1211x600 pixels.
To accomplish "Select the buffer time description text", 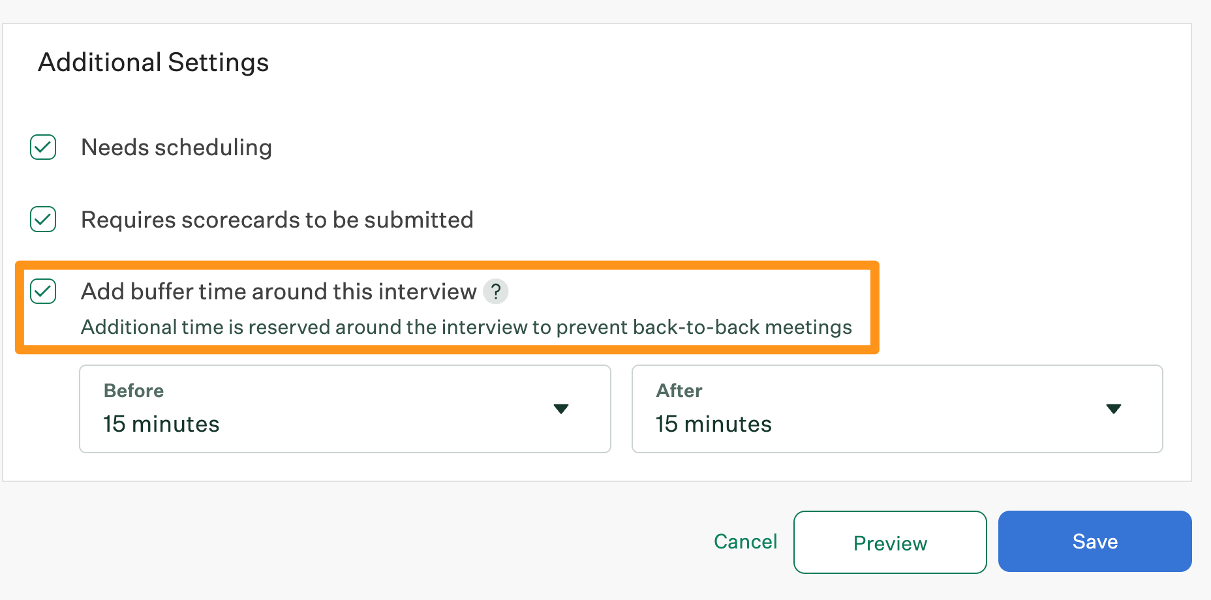I will (466, 327).
